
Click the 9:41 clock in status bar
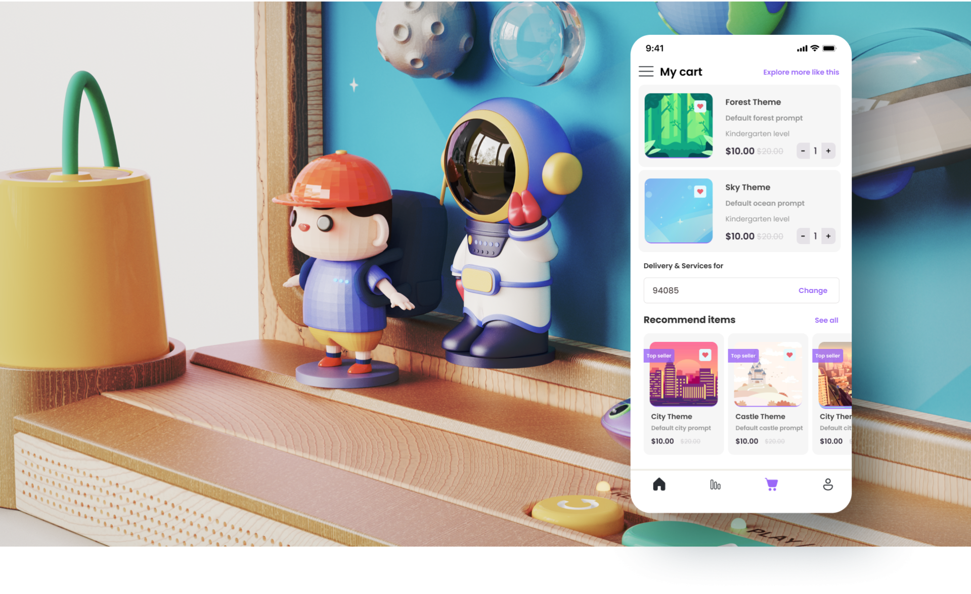(654, 48)
